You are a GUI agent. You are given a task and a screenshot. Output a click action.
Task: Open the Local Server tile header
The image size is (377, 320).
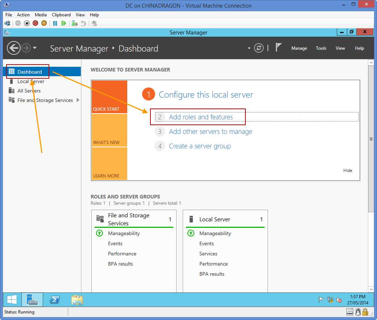coord(225,219)
